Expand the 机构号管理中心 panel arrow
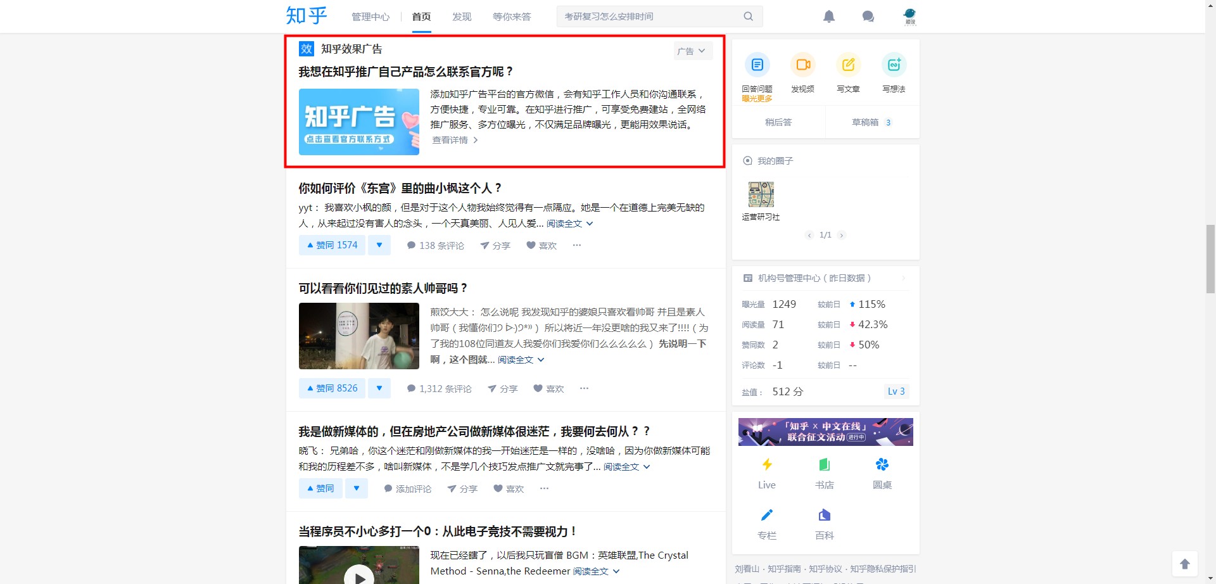Image resolution: width=1216 pixels, height=584 pixels. [x=904, y=278]
